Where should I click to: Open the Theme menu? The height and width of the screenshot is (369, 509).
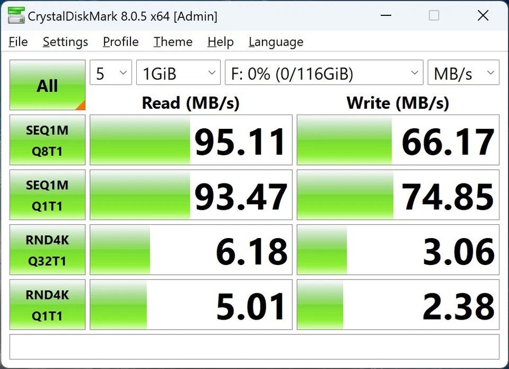[x=173, y=42]
